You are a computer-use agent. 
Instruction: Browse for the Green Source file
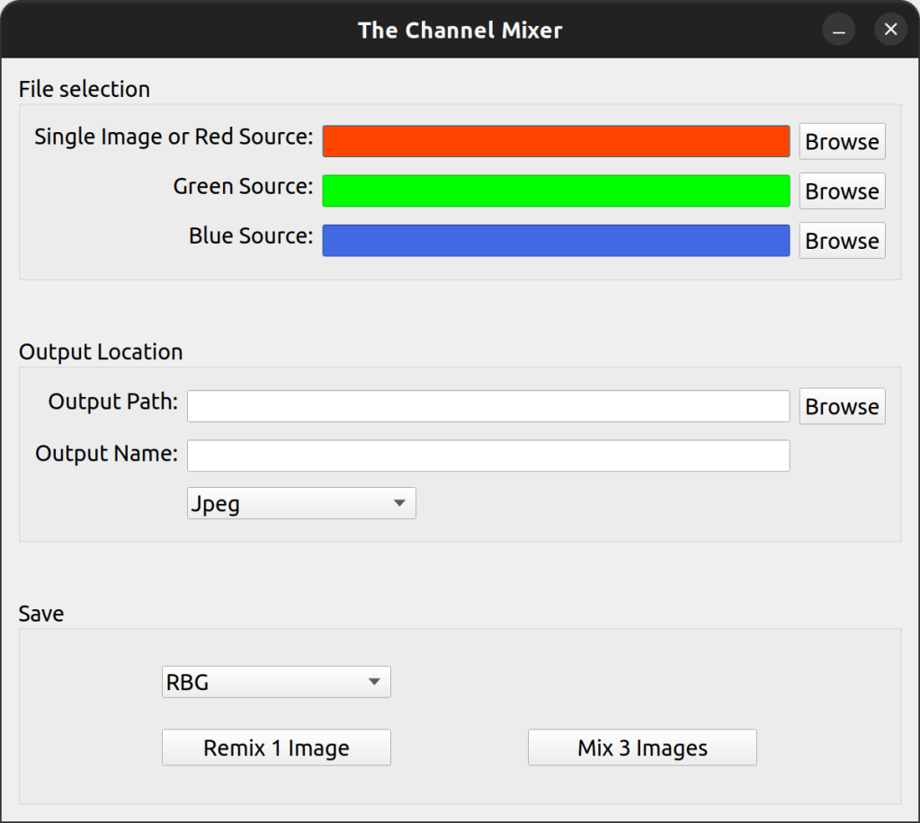tap(842, 190)
